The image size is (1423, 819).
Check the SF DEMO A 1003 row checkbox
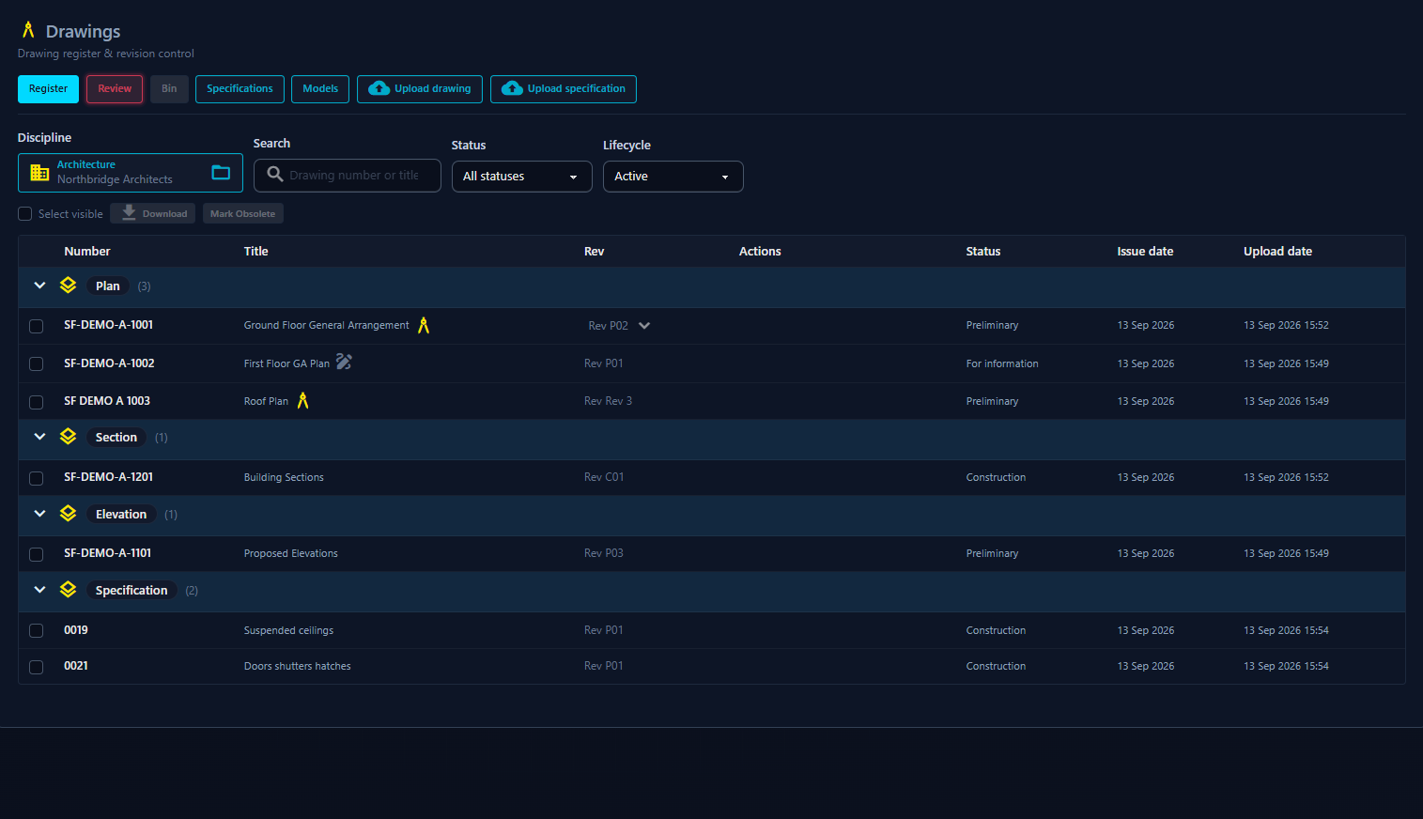(36, 402)
